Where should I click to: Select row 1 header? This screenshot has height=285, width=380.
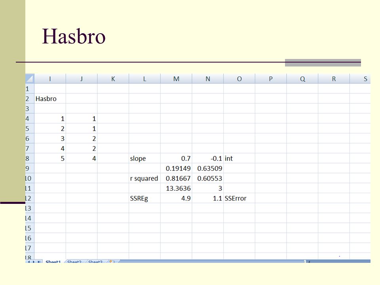tap(30, 89)
